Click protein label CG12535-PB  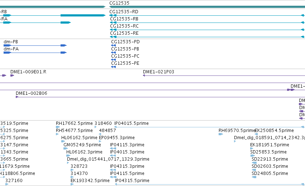point(125,49)
